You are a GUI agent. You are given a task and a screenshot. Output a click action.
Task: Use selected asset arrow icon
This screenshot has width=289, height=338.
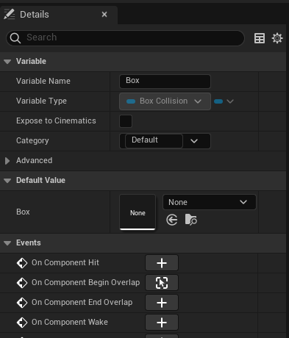172,220
